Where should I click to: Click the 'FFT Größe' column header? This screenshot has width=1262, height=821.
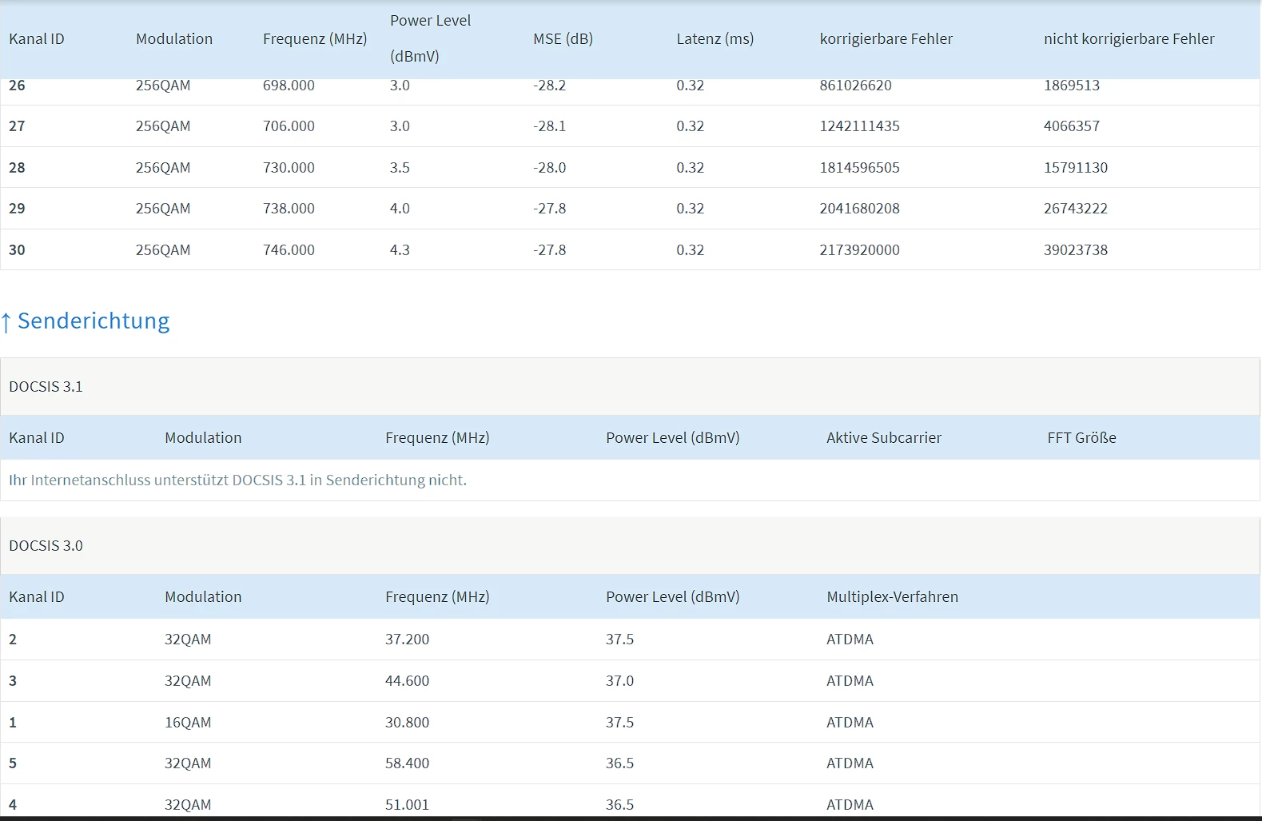(1082, 438)
